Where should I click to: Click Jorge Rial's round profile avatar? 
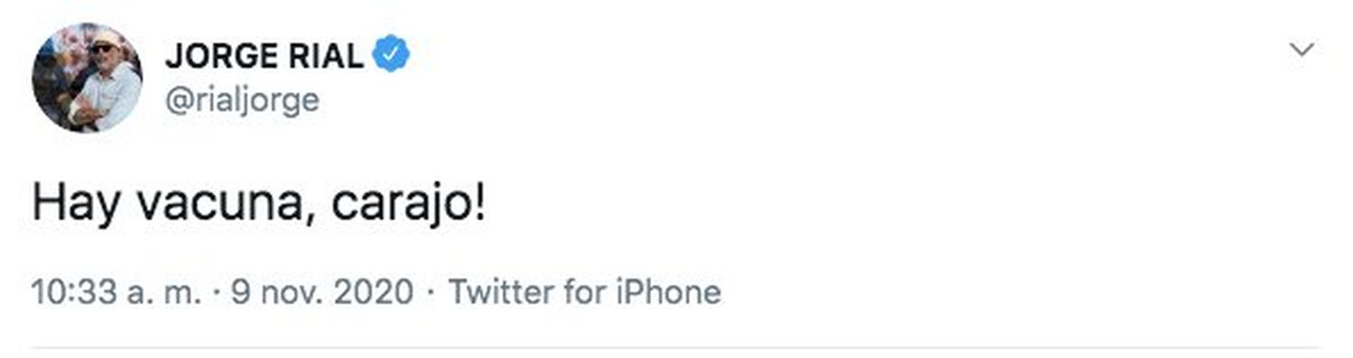(87, 78)
